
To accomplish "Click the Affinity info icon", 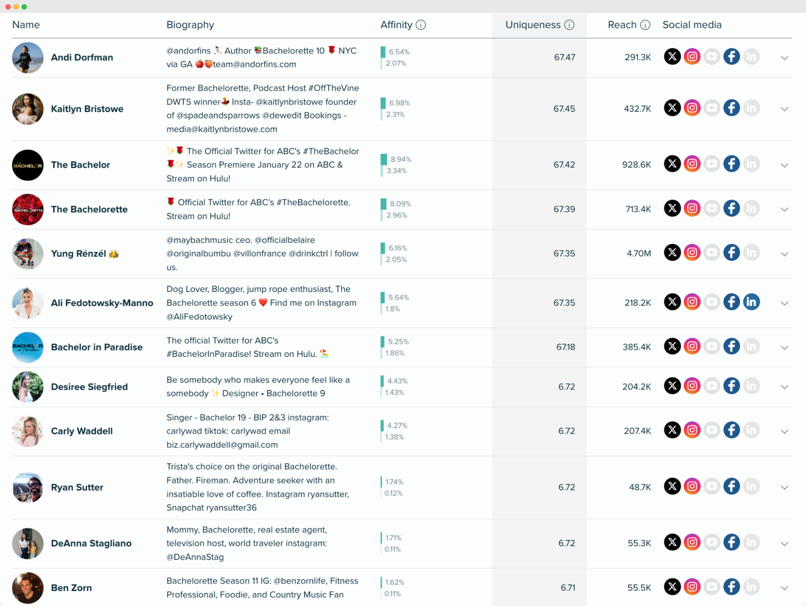I will [x=421, y=25].
